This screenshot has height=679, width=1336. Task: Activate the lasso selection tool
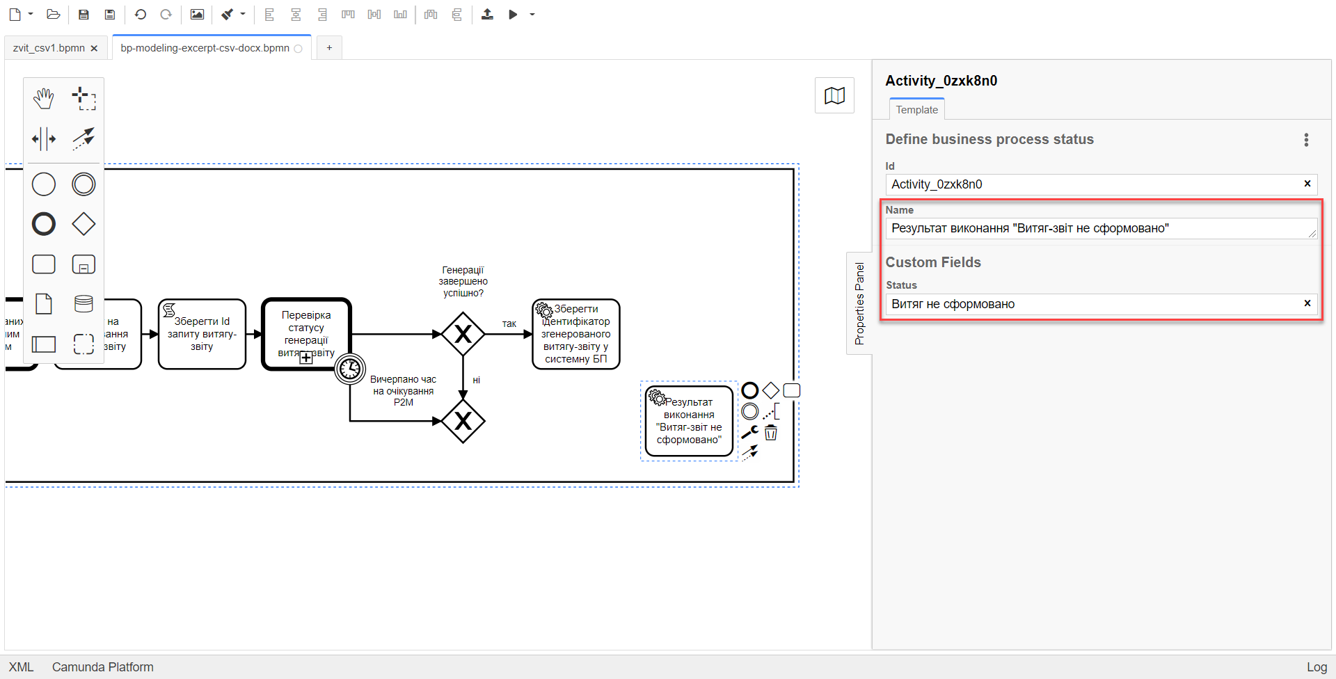[x=83, y=99]
